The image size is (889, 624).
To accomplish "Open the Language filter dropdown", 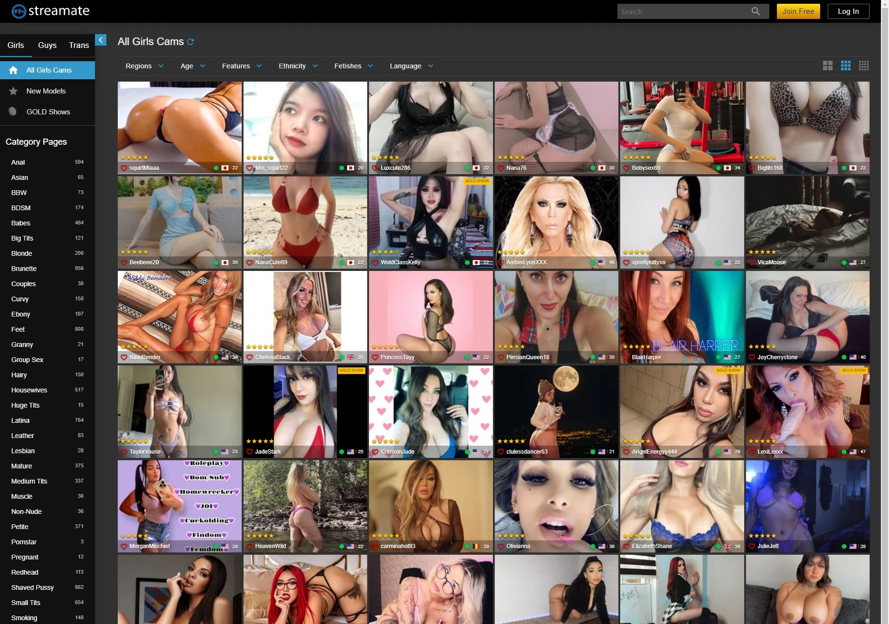I will pos(411,66).
